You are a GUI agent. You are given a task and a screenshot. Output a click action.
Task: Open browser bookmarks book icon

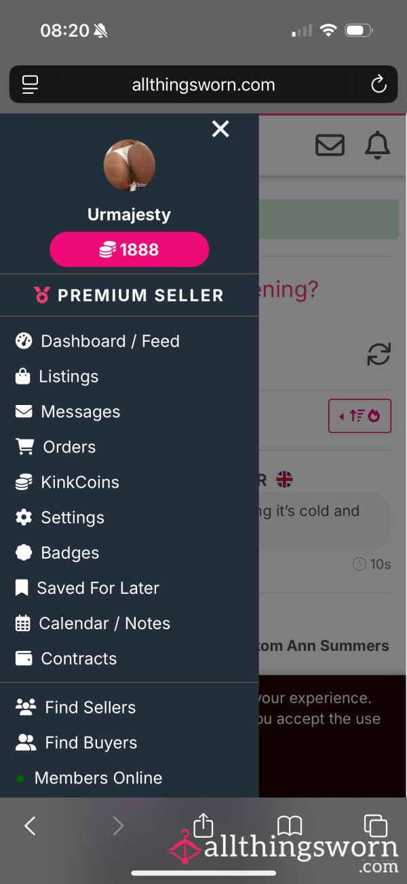[x=290, y=826]
